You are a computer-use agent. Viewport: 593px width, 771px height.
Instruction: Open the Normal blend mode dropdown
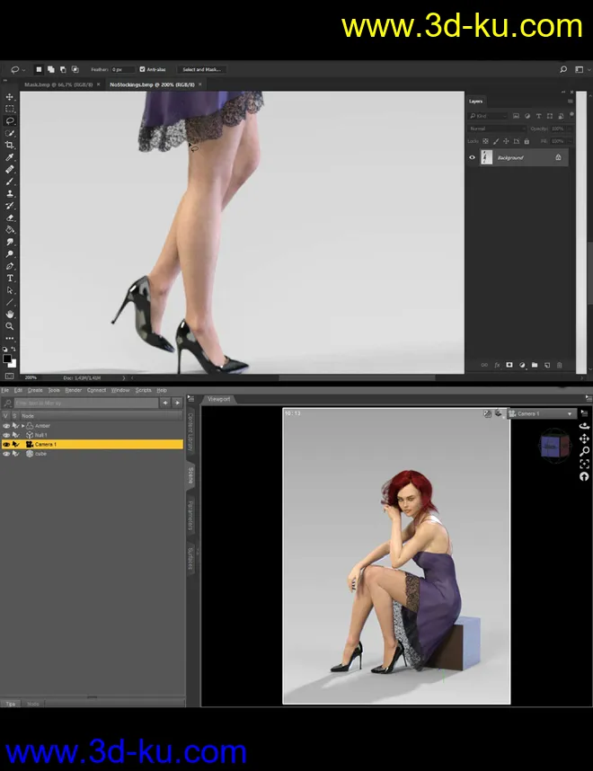(496, 128)
